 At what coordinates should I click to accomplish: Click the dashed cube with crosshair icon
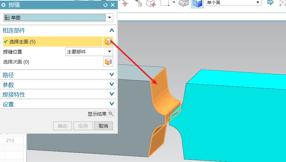pos(151,3)
